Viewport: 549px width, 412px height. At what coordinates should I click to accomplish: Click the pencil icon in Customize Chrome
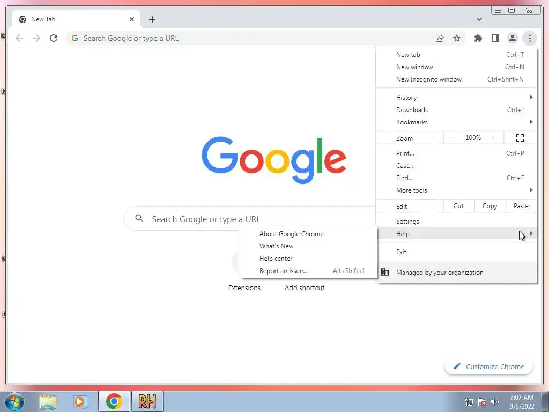pos(457,366)
